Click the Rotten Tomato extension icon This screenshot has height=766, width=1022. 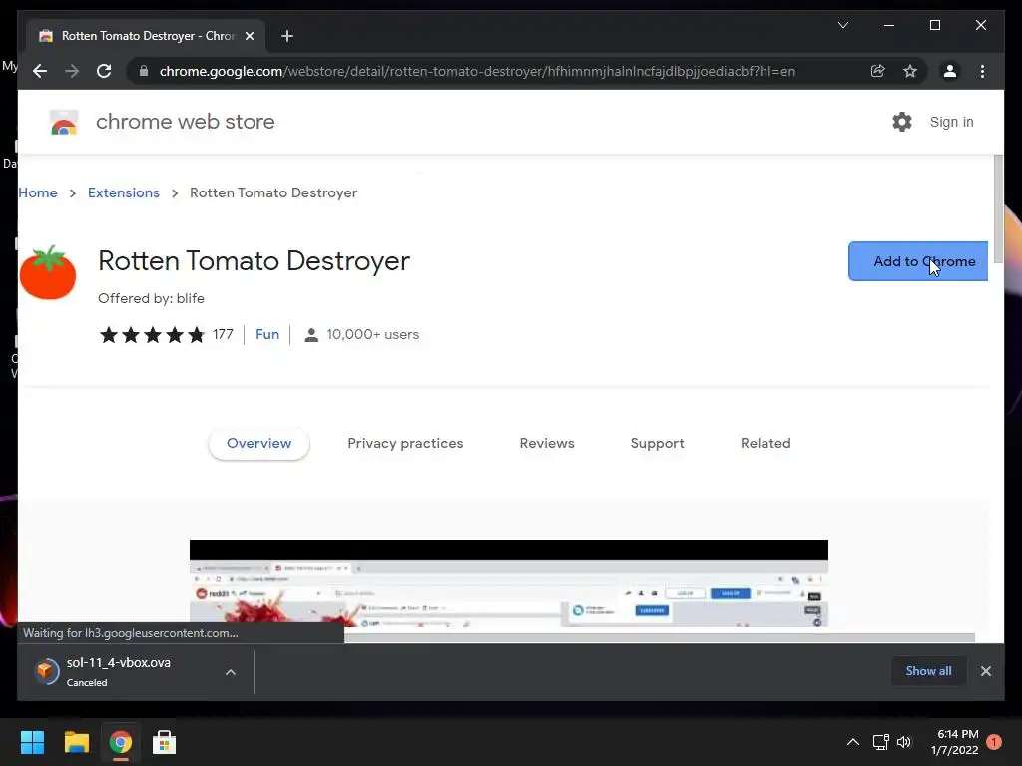(x=48, y=272)
